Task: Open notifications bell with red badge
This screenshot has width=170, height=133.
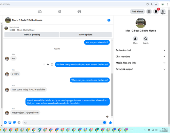Action: point(156,12)
